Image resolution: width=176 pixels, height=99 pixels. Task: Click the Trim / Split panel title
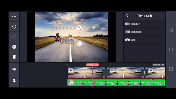(x=144, y=16)
